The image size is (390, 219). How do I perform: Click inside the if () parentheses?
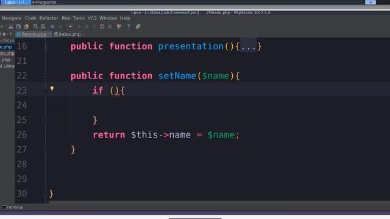(115, 91)
